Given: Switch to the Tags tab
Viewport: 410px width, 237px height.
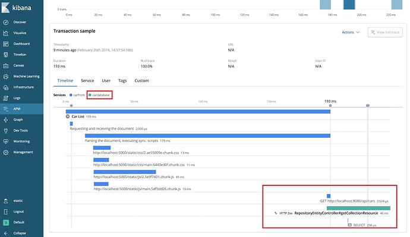Looking at the screenshot, I should (x=122, y=81).
